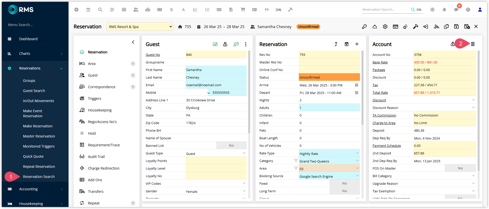Select Housekeeping in reservation navigation
Screen dimensions: 489x209
pyautogui.click(x=100, y=110)
